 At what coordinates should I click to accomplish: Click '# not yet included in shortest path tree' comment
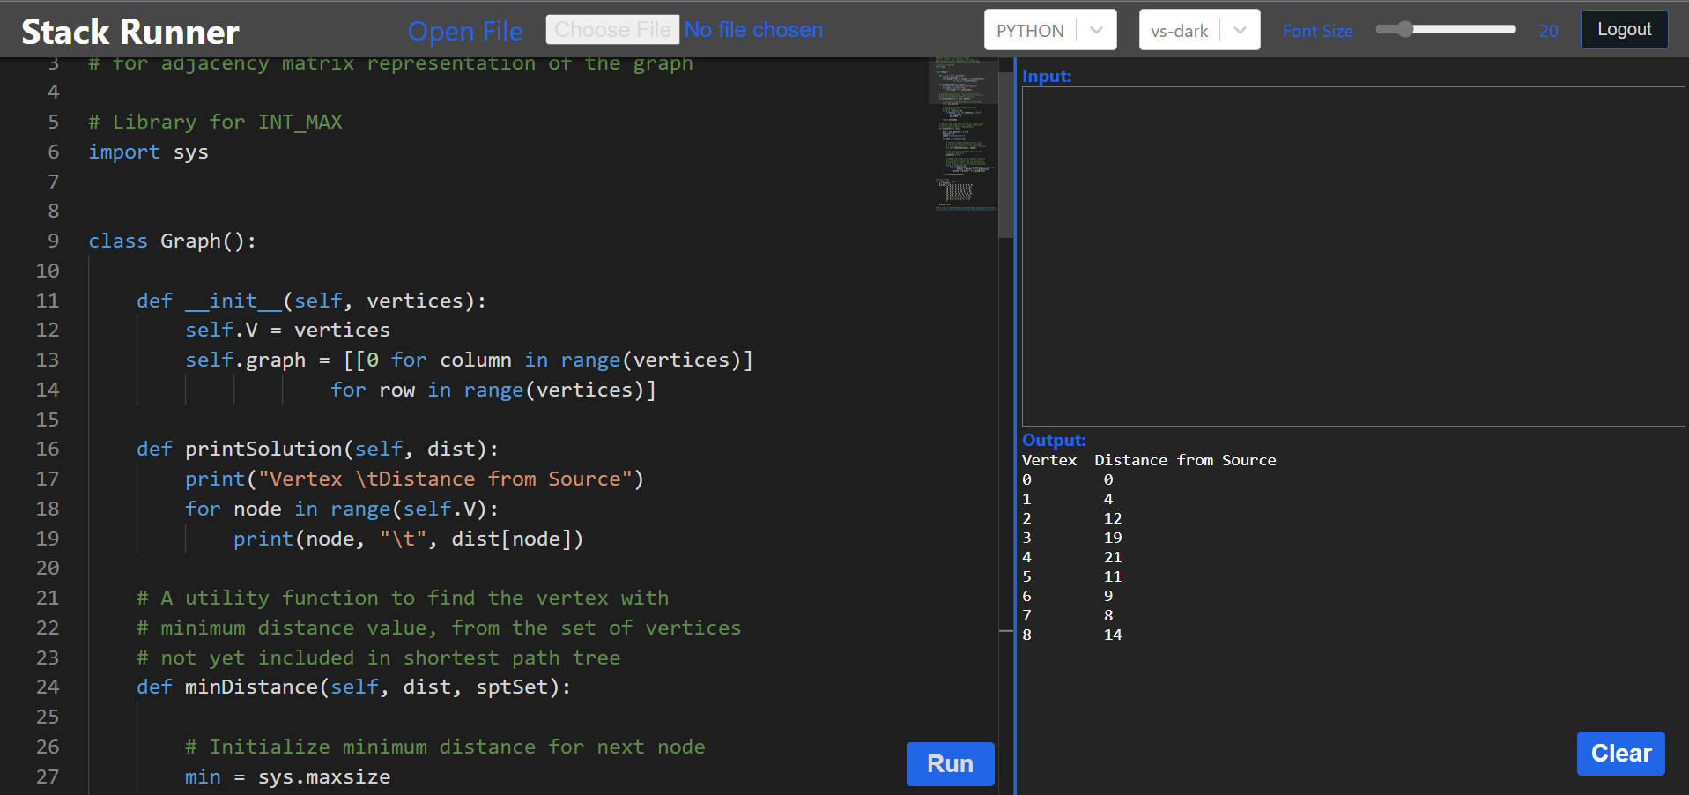point(378,658)
